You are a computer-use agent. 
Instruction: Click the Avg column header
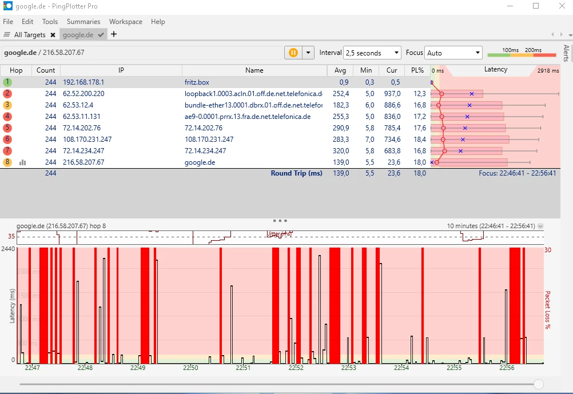click(x=340, y=70)
